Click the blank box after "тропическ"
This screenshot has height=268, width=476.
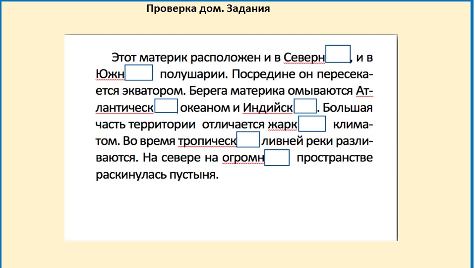(248, 139)
